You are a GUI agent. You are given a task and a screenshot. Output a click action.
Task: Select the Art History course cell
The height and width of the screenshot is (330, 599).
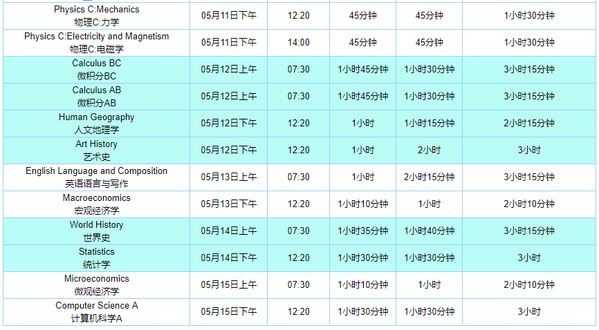96,151
